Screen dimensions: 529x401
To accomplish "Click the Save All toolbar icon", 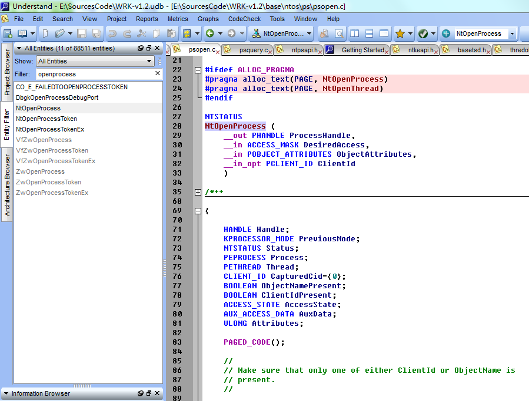I will point(96,33).
